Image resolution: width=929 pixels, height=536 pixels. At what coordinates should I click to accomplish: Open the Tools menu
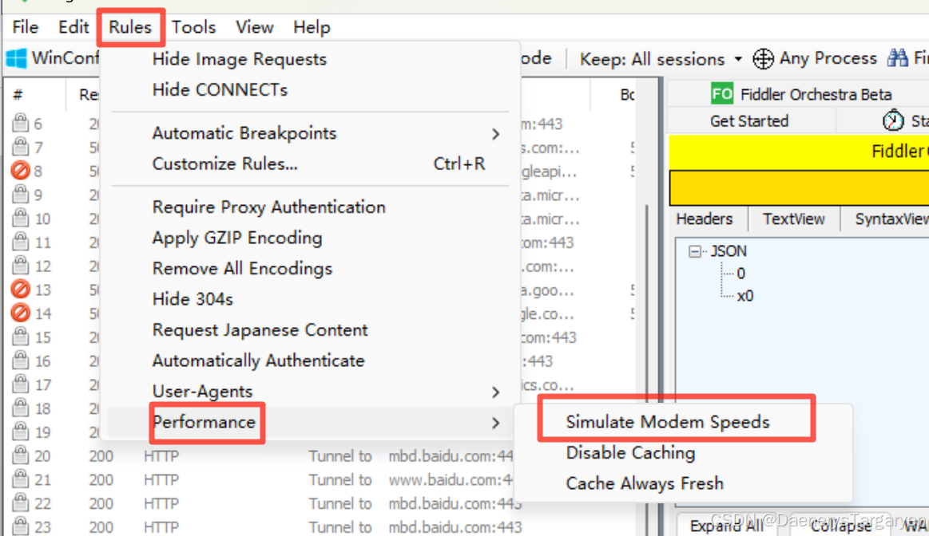[x=194, y=27]
